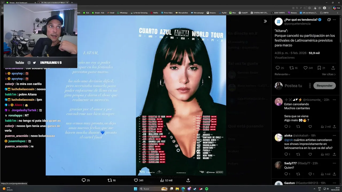Open the Prime Video bookmark
Viewport: 342px width, 192px height.
[x=167, y=13]
